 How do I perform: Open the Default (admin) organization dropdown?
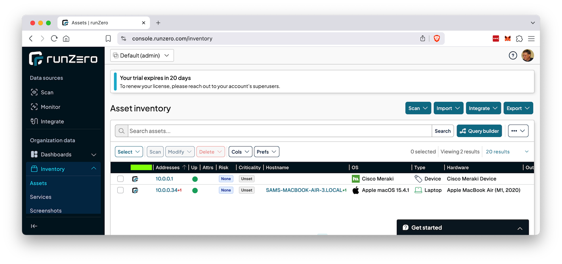[142, 55]
